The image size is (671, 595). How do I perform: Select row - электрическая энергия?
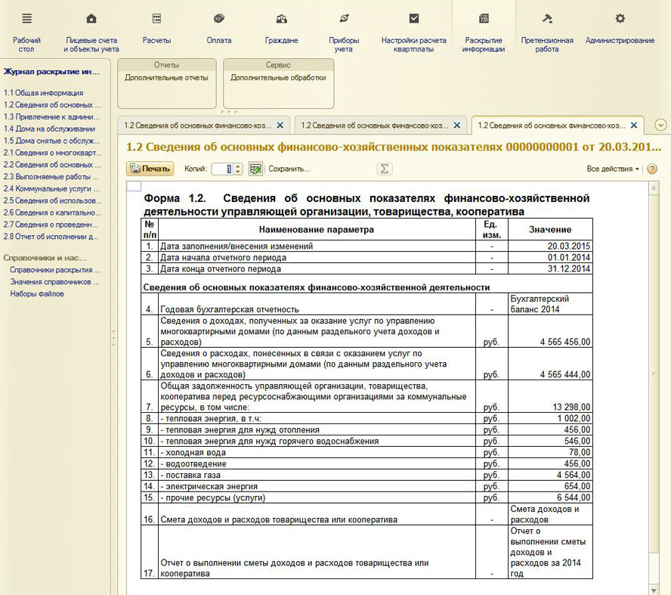click(x=366, y=486)
